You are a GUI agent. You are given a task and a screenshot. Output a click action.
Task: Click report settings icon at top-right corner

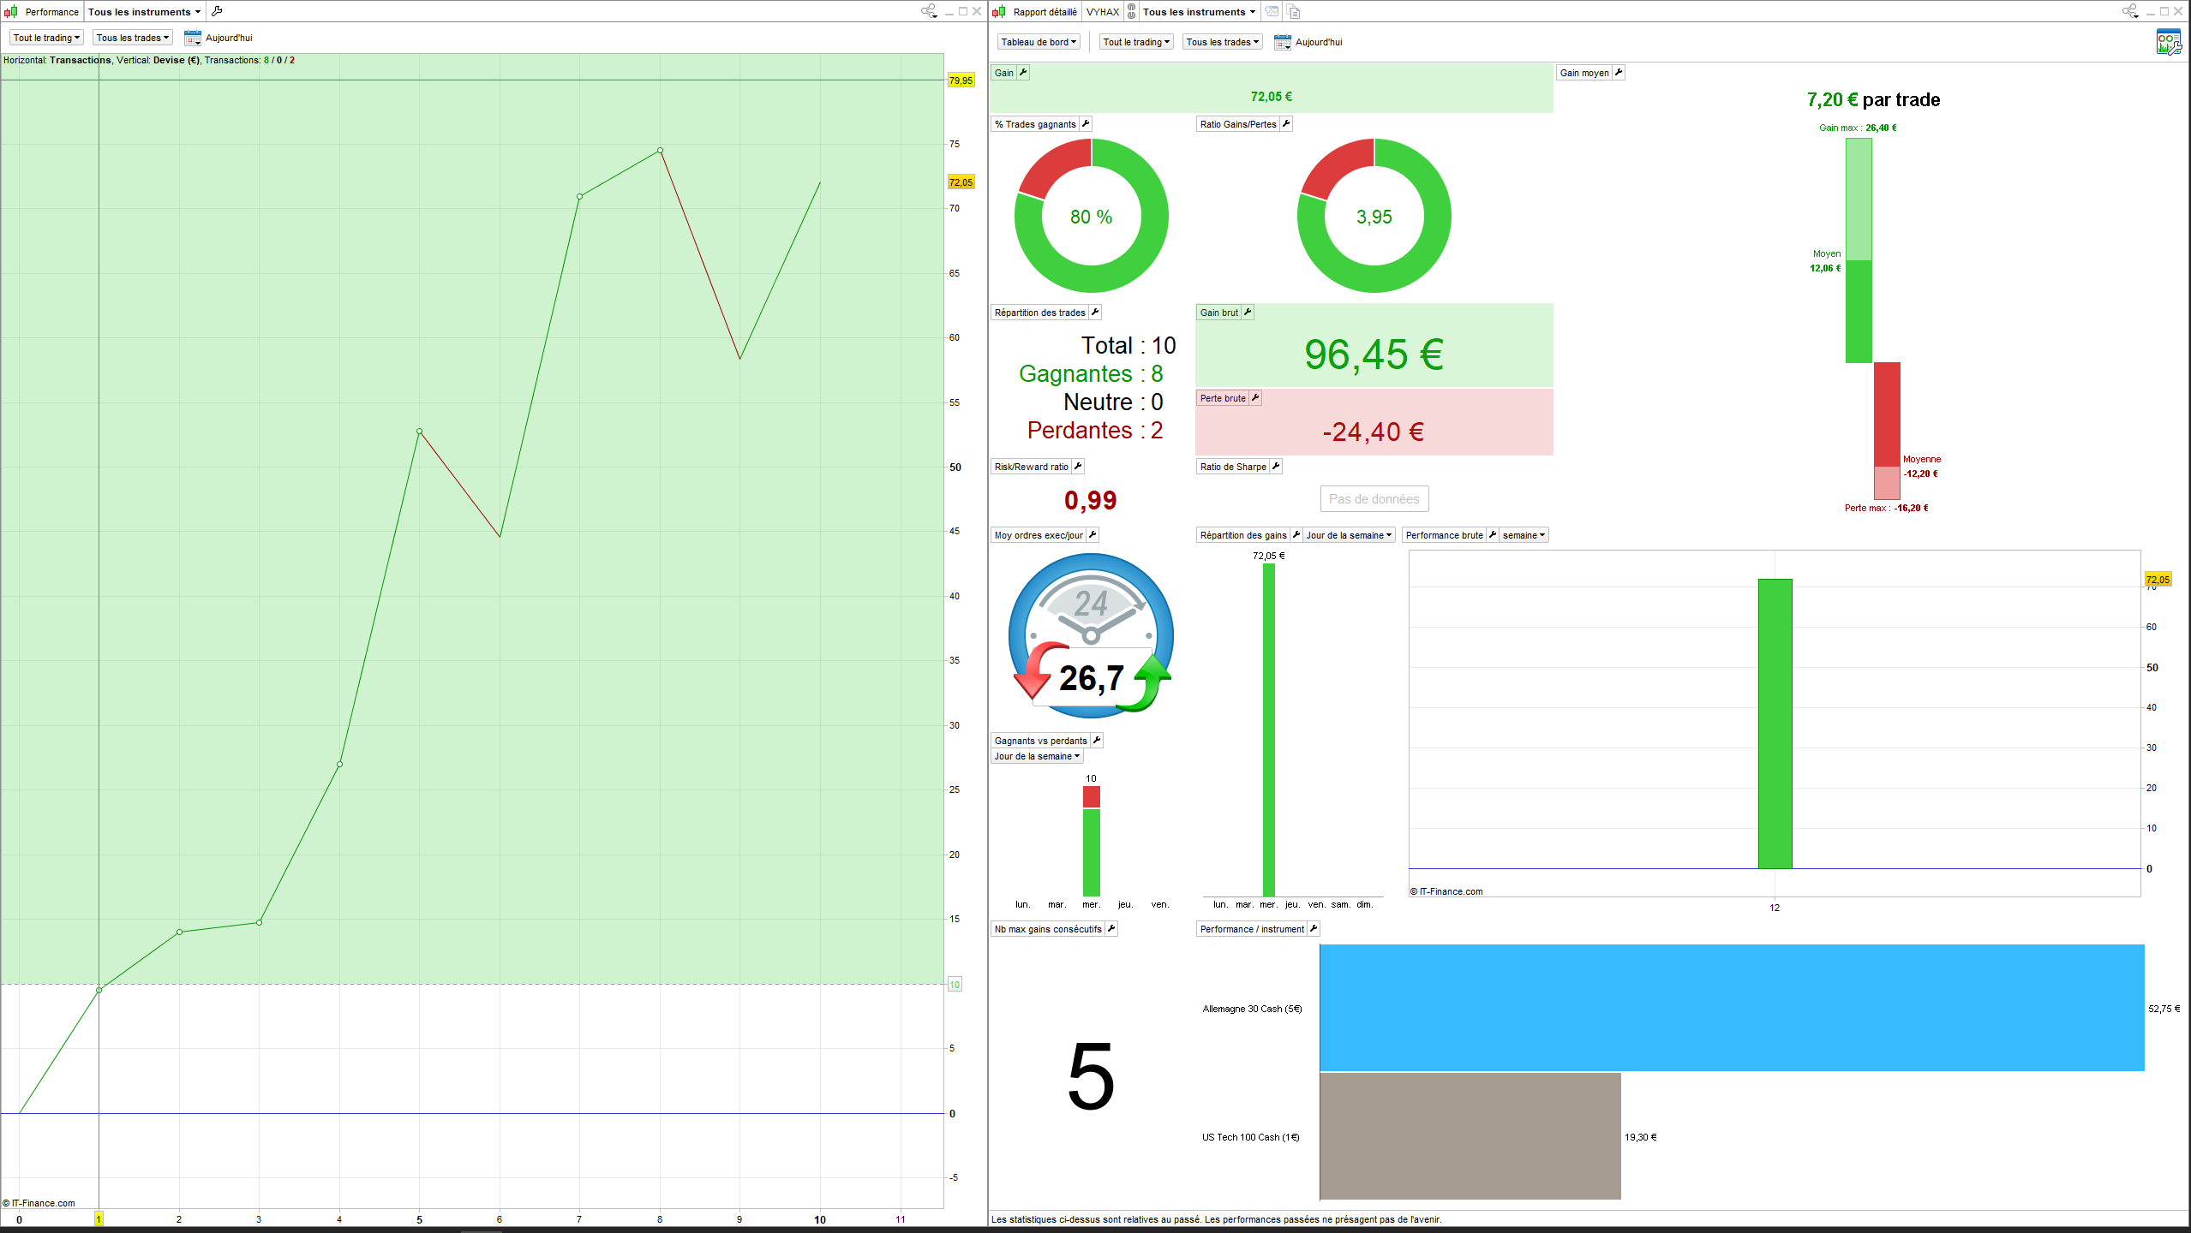click(2168, 42)
